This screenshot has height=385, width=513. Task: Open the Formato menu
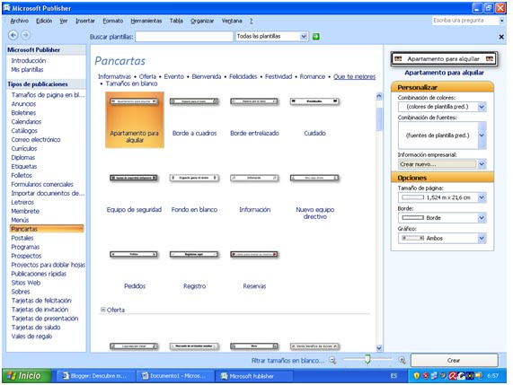click(x=113, y=21)
